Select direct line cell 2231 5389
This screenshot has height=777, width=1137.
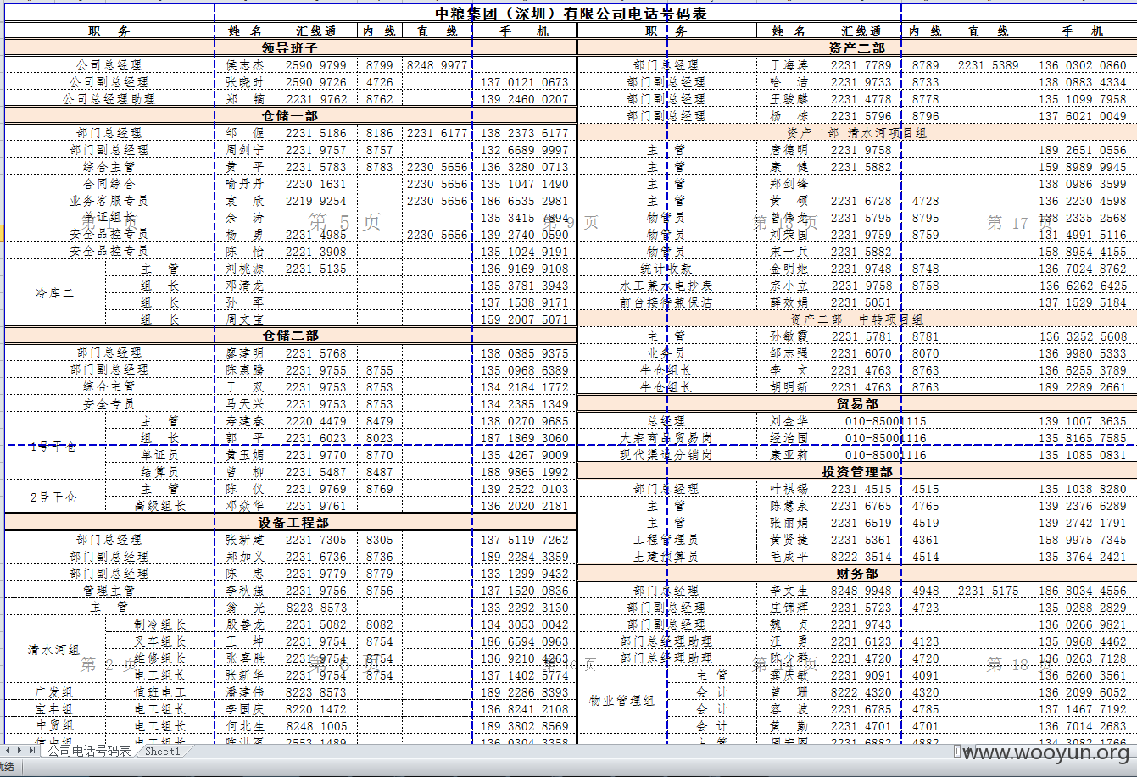(989, 65)
